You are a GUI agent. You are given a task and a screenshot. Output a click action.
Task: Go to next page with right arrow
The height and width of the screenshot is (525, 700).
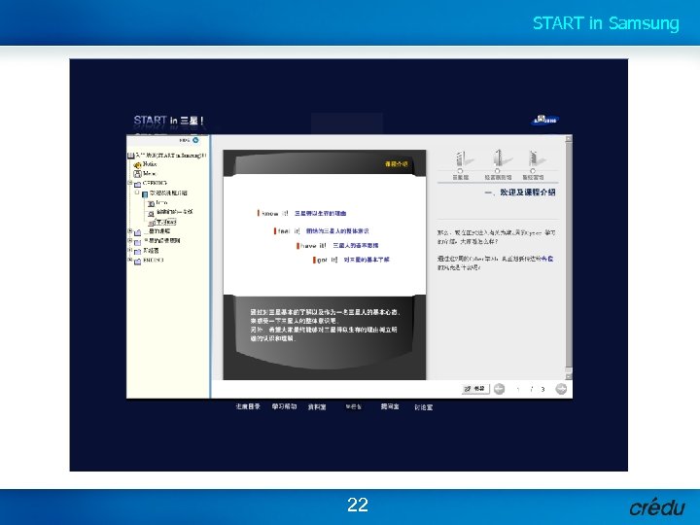click(561, 389)
